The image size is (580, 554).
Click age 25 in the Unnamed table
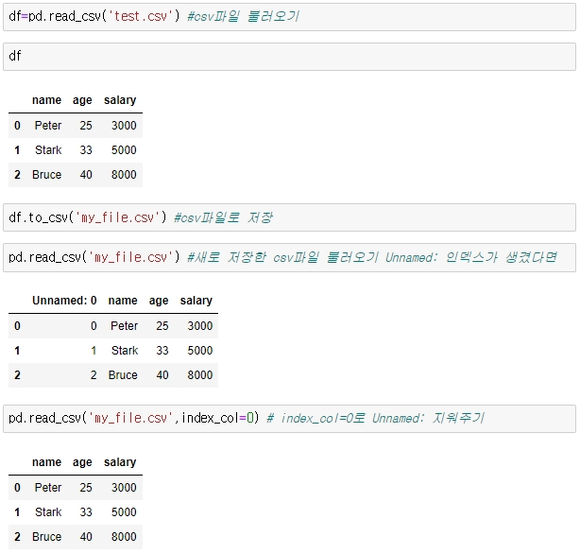(162, 326)
